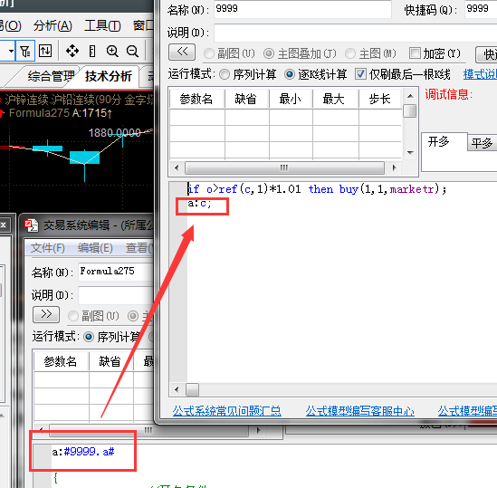Click the parameter table horizontal scrollbar thumb

(284, 167)
